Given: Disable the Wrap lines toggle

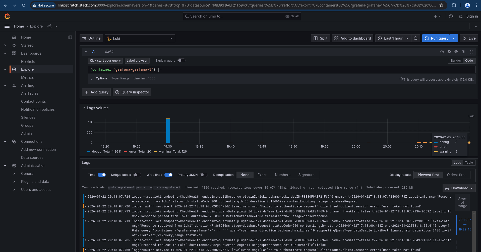Looking at the screenshot, I should click(168, 175).
